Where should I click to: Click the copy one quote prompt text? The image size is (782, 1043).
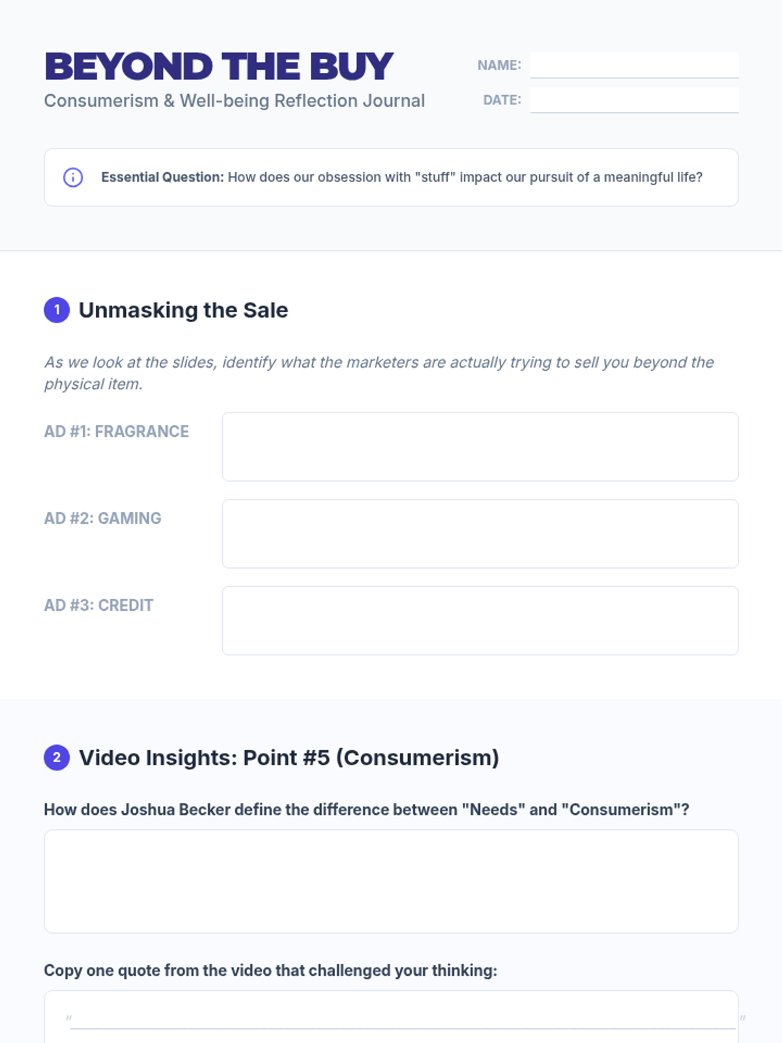270,971
